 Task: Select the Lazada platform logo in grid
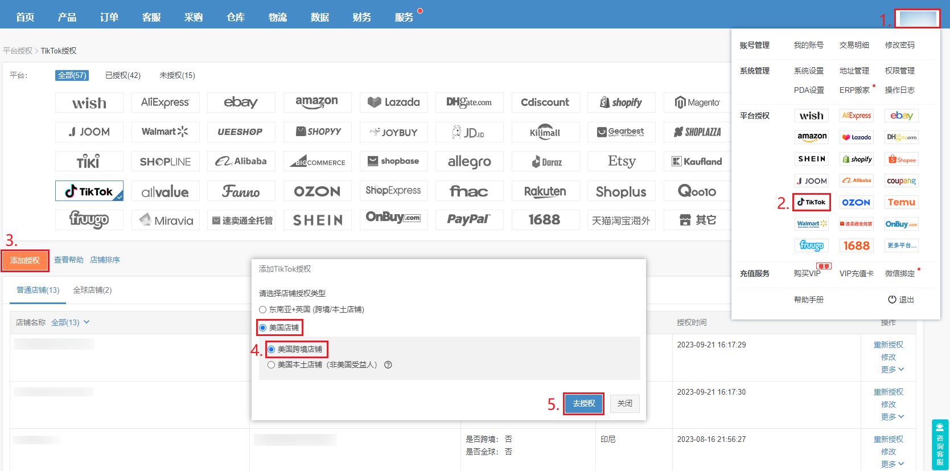393,103
